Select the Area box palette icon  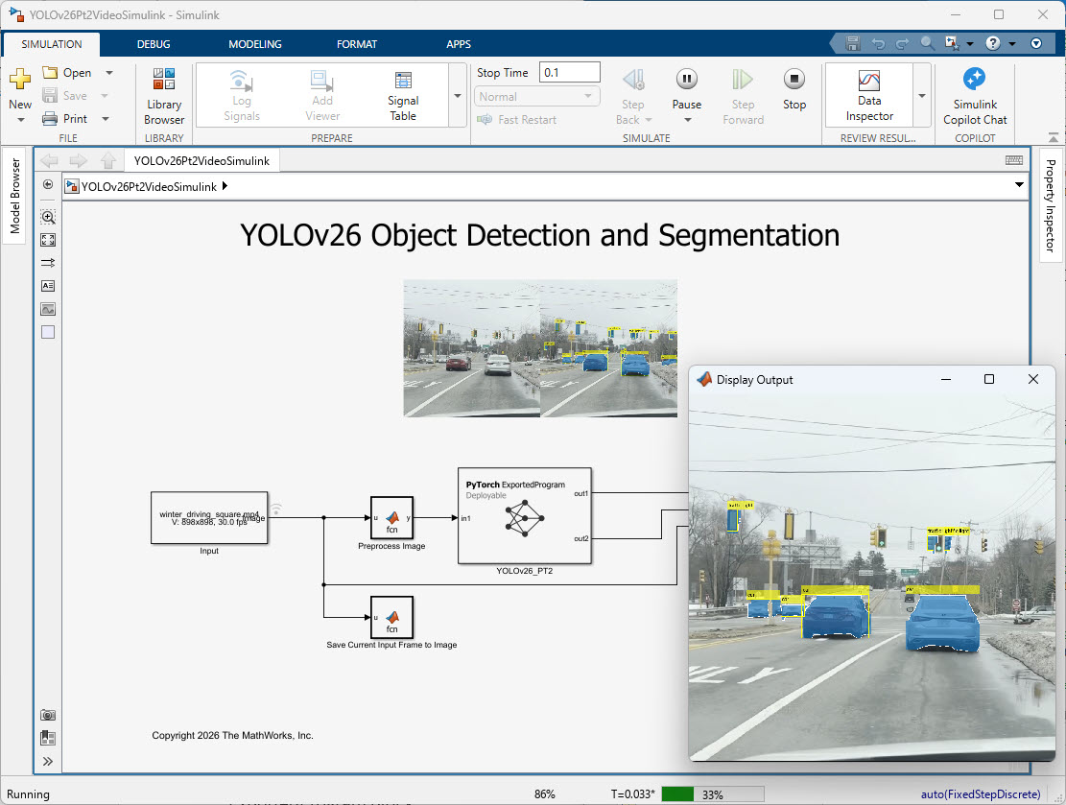point(48,333)
